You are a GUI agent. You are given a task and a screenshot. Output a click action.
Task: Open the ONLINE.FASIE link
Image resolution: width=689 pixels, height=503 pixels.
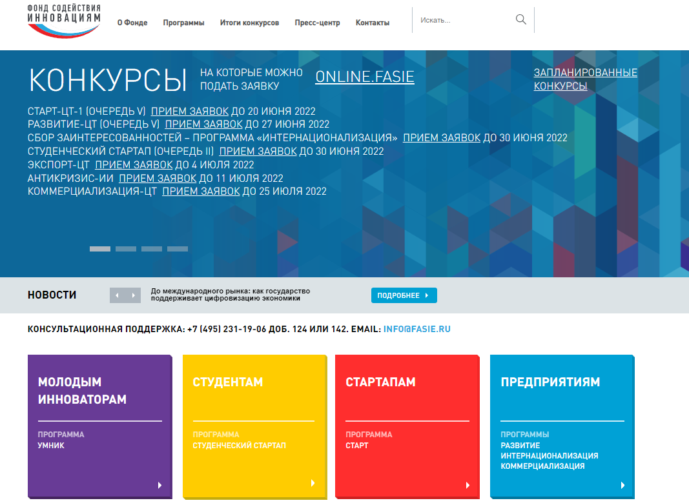(365, 77)
